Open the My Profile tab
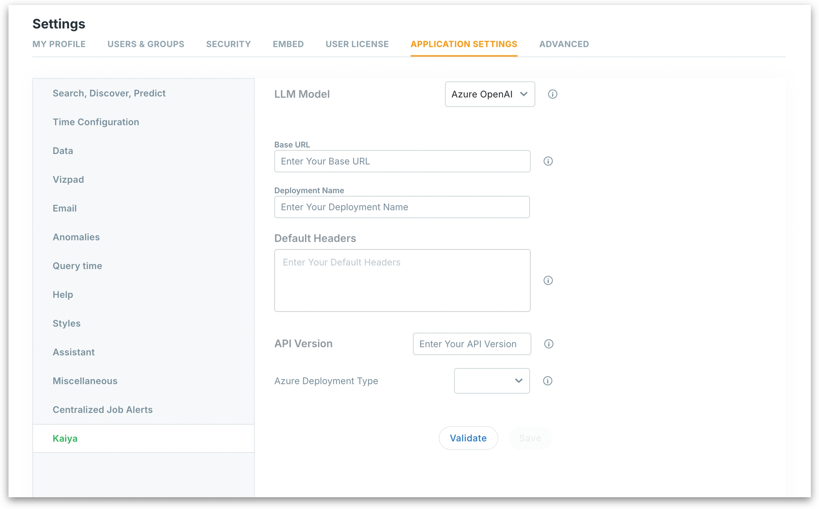 (x=59, y=44)
